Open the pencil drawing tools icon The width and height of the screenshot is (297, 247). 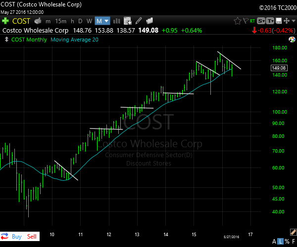coord(139,21)
